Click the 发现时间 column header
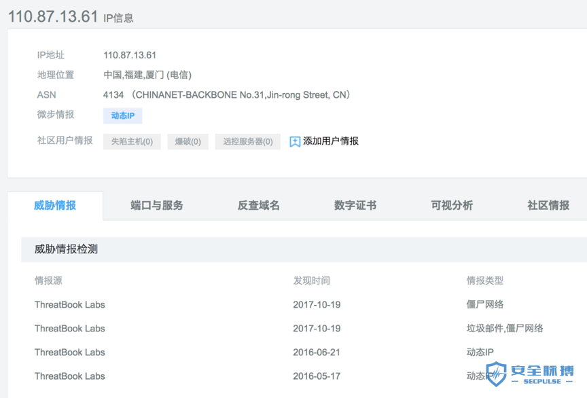587x398 pixels. tap(311, 281)
